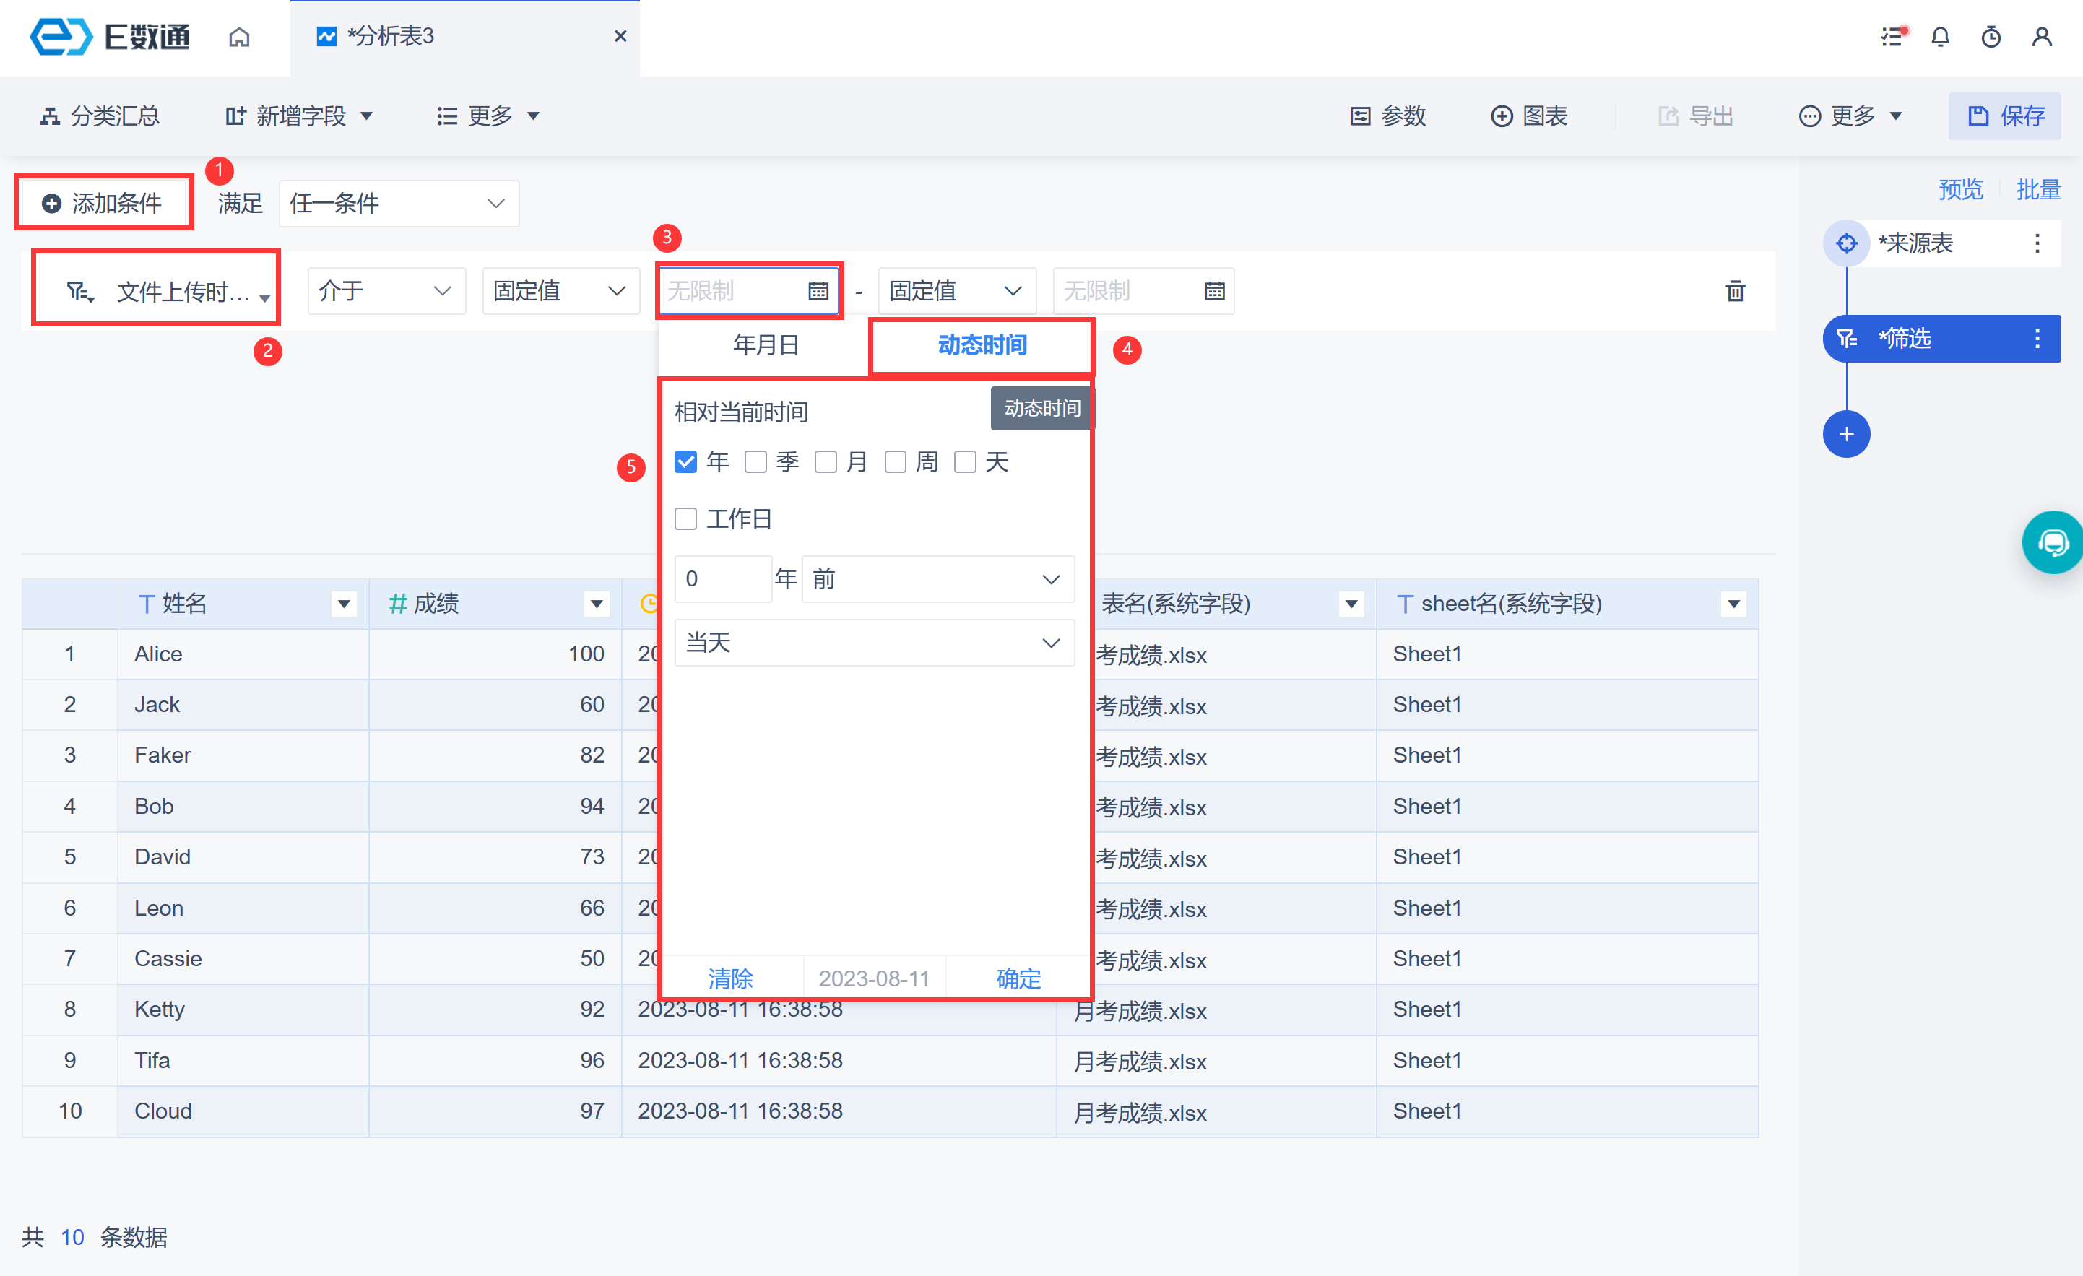Click the 添加条件 button
The width and height of the screenshot is (2083, 1276).
click(x=103, y=204)
